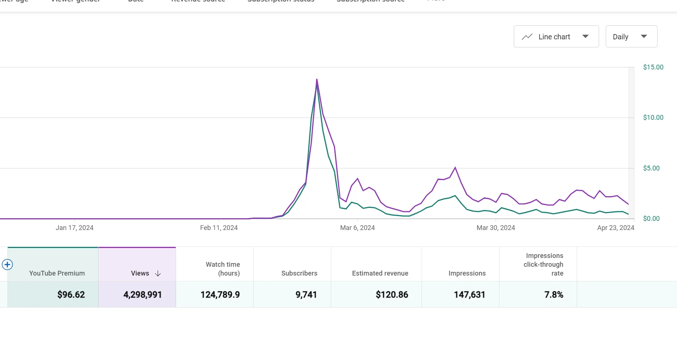The image size is (677, 363).
Task: Click the 124,789.9 watch time value
Action: pos(220,295)
